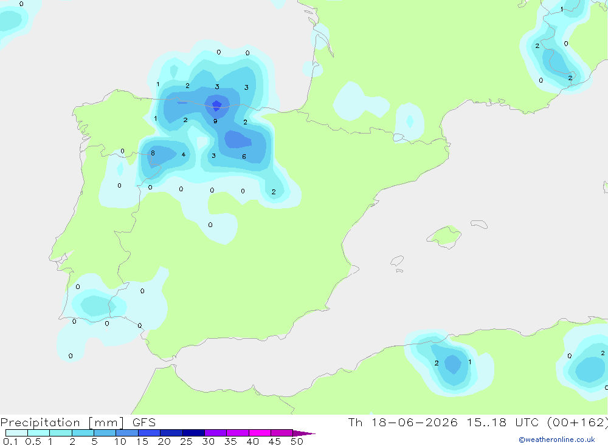Pick the 20–25 mm legend swatch
The image size is (608, 445).
tap(171, 433)
